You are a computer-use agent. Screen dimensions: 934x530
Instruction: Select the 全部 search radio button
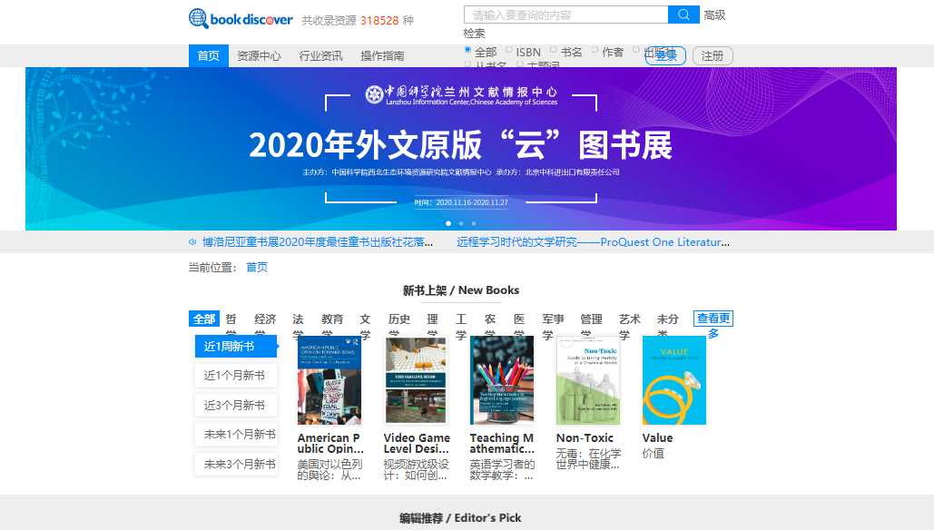(x=468, y=50)
